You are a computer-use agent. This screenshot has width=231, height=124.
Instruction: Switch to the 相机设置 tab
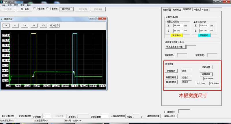pyautogui.click(x=167, y=9)
